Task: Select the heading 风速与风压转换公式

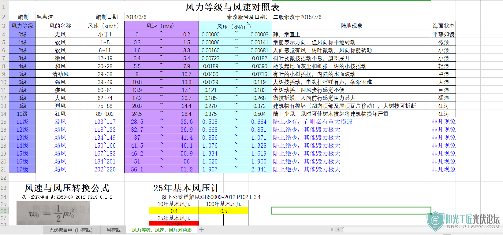Action: (x=67, y=188)
